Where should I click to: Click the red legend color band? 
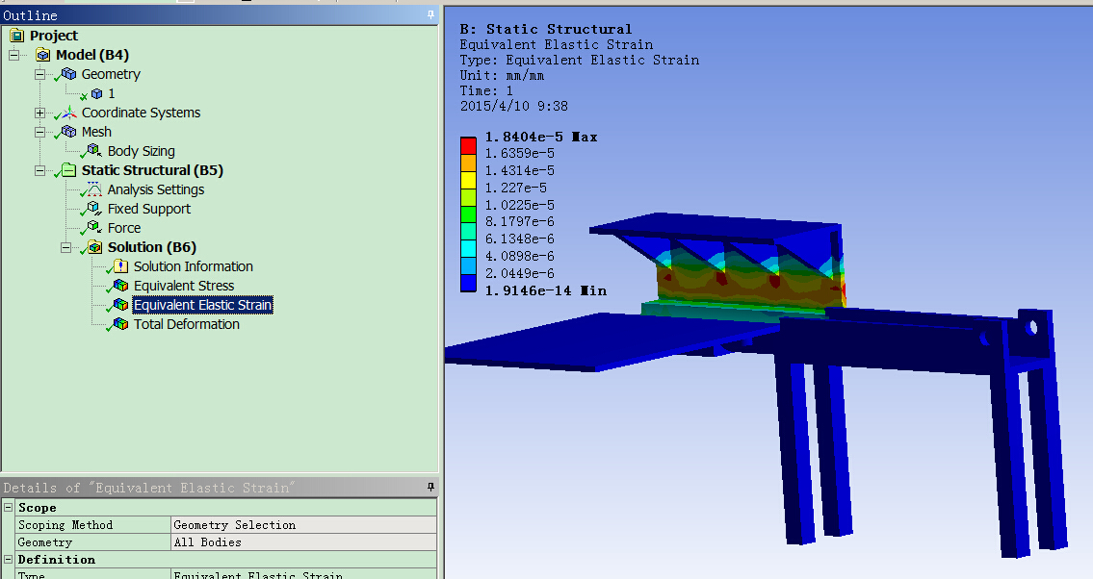coord(468,145)
